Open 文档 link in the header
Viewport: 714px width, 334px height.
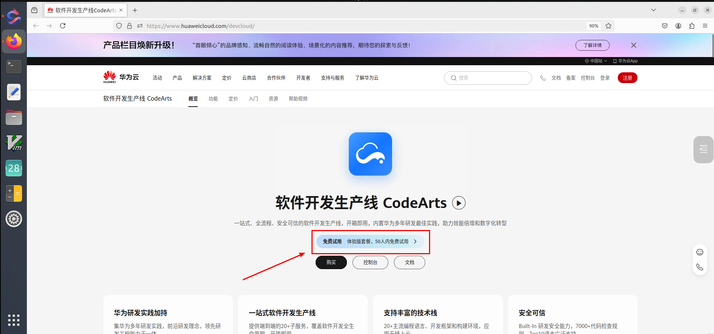pos(556,78)
